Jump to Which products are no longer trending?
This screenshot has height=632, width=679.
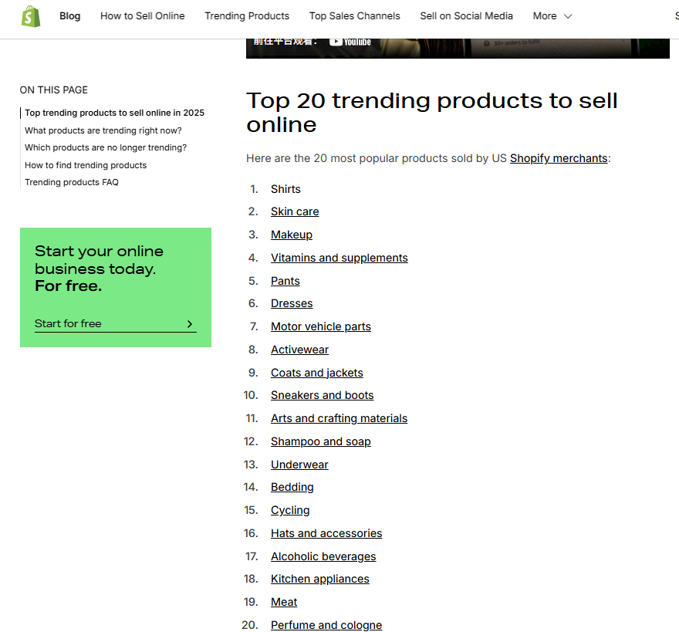coord(105,147)
